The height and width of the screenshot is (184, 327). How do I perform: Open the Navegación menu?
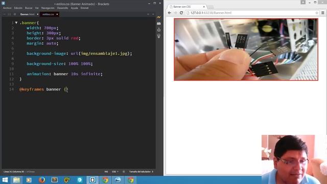(48, 8)
